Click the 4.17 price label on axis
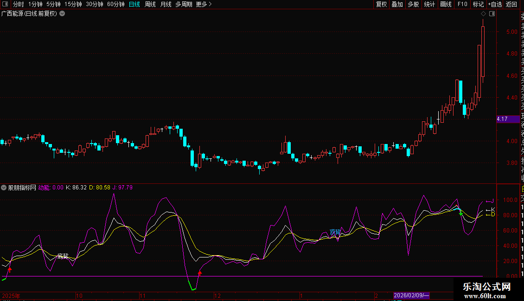 tap(502, 119)
